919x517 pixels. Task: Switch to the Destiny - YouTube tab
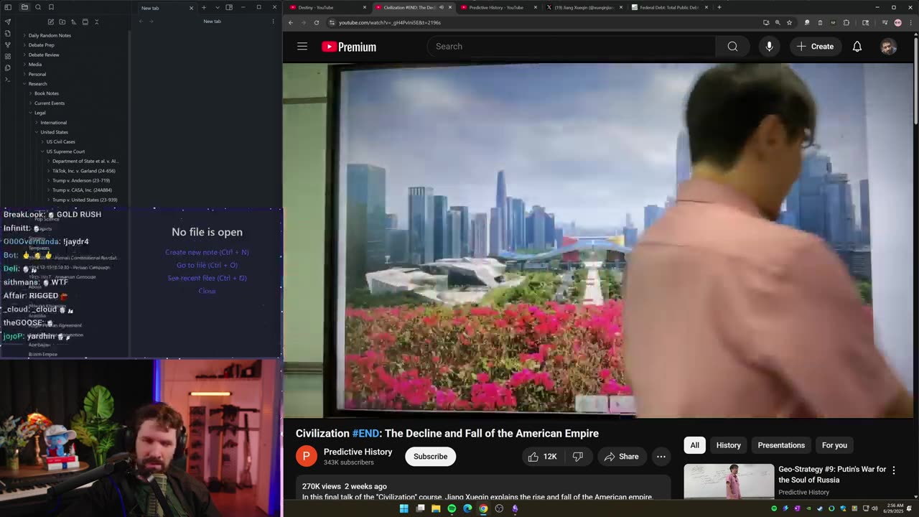tap(327, 7)
